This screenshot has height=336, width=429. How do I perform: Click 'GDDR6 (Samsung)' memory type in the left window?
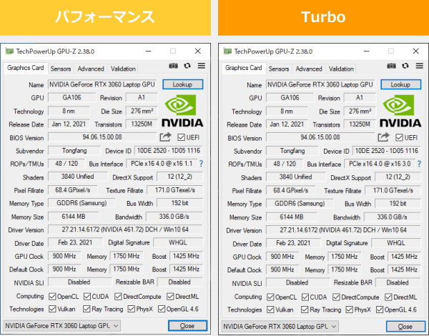point(82,203)
